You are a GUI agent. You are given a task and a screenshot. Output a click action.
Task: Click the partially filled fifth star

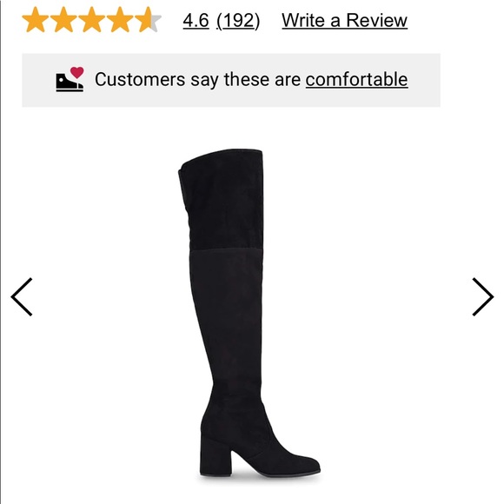click(149, 20)
